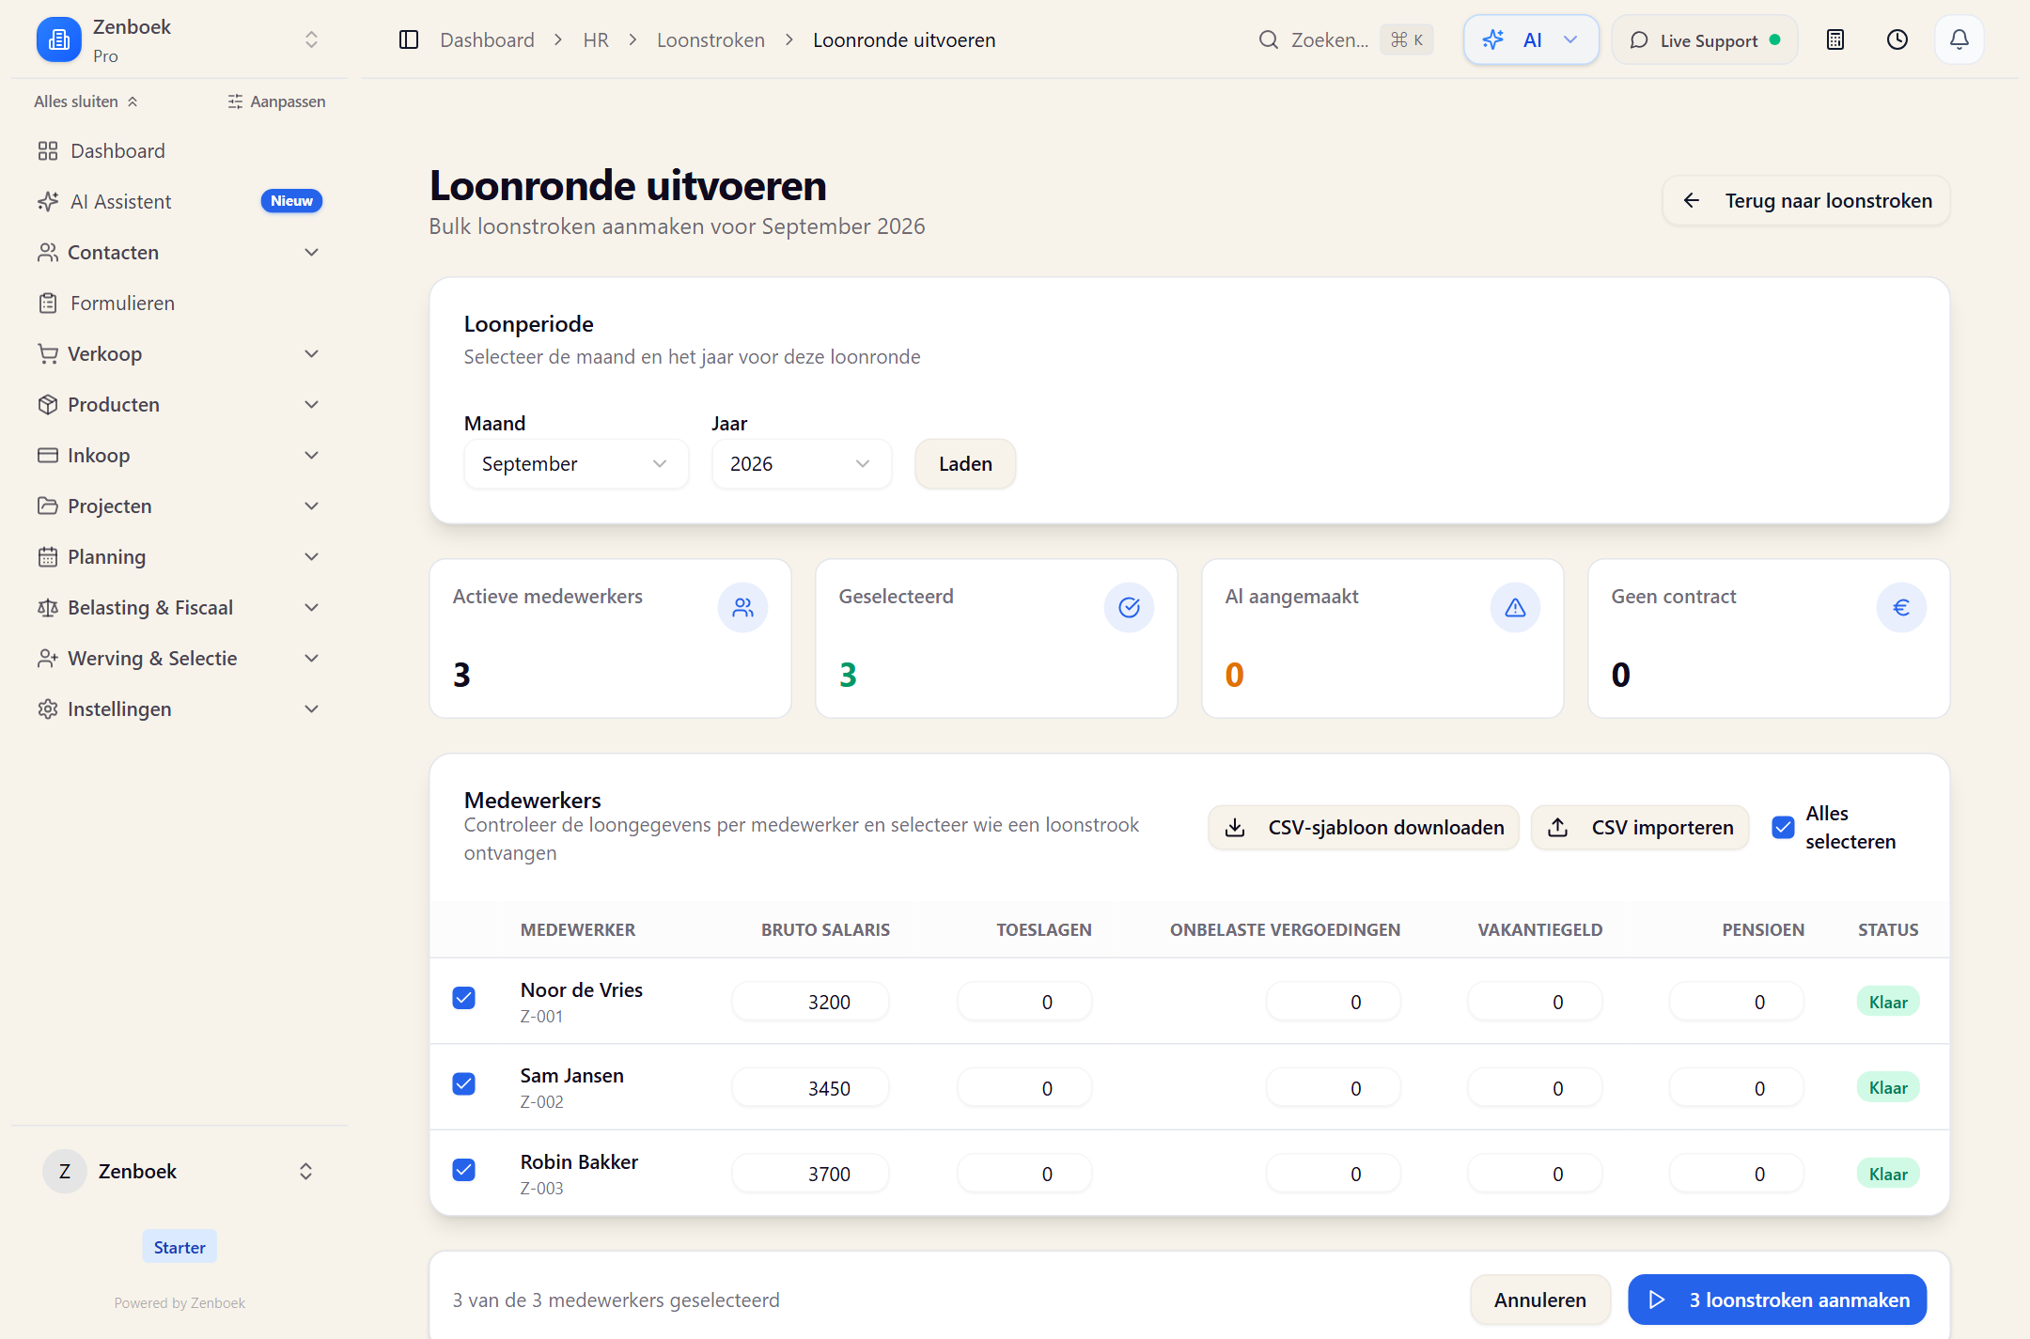
Task: Uncheck Noor de Vries row checkbox
Action: [463, 998]
